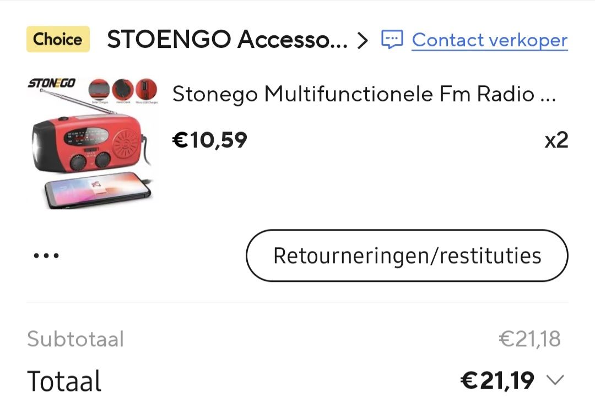
Task: Click the micro USB charger circle in the image
Action: [x=147, y=89]
